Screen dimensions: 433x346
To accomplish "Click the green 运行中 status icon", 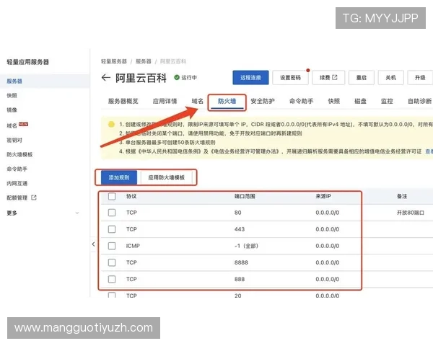I will [177, 78].
